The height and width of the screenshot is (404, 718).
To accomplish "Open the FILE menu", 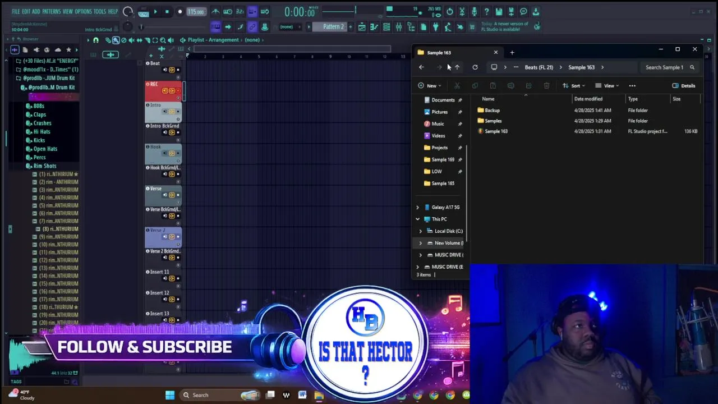I will (16, 11).
